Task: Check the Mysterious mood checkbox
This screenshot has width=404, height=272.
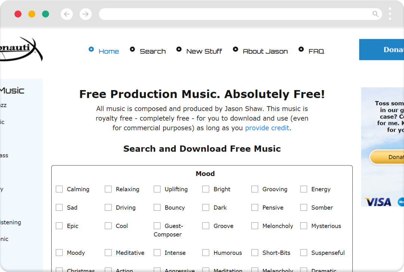Action: (x=304, y=226)
